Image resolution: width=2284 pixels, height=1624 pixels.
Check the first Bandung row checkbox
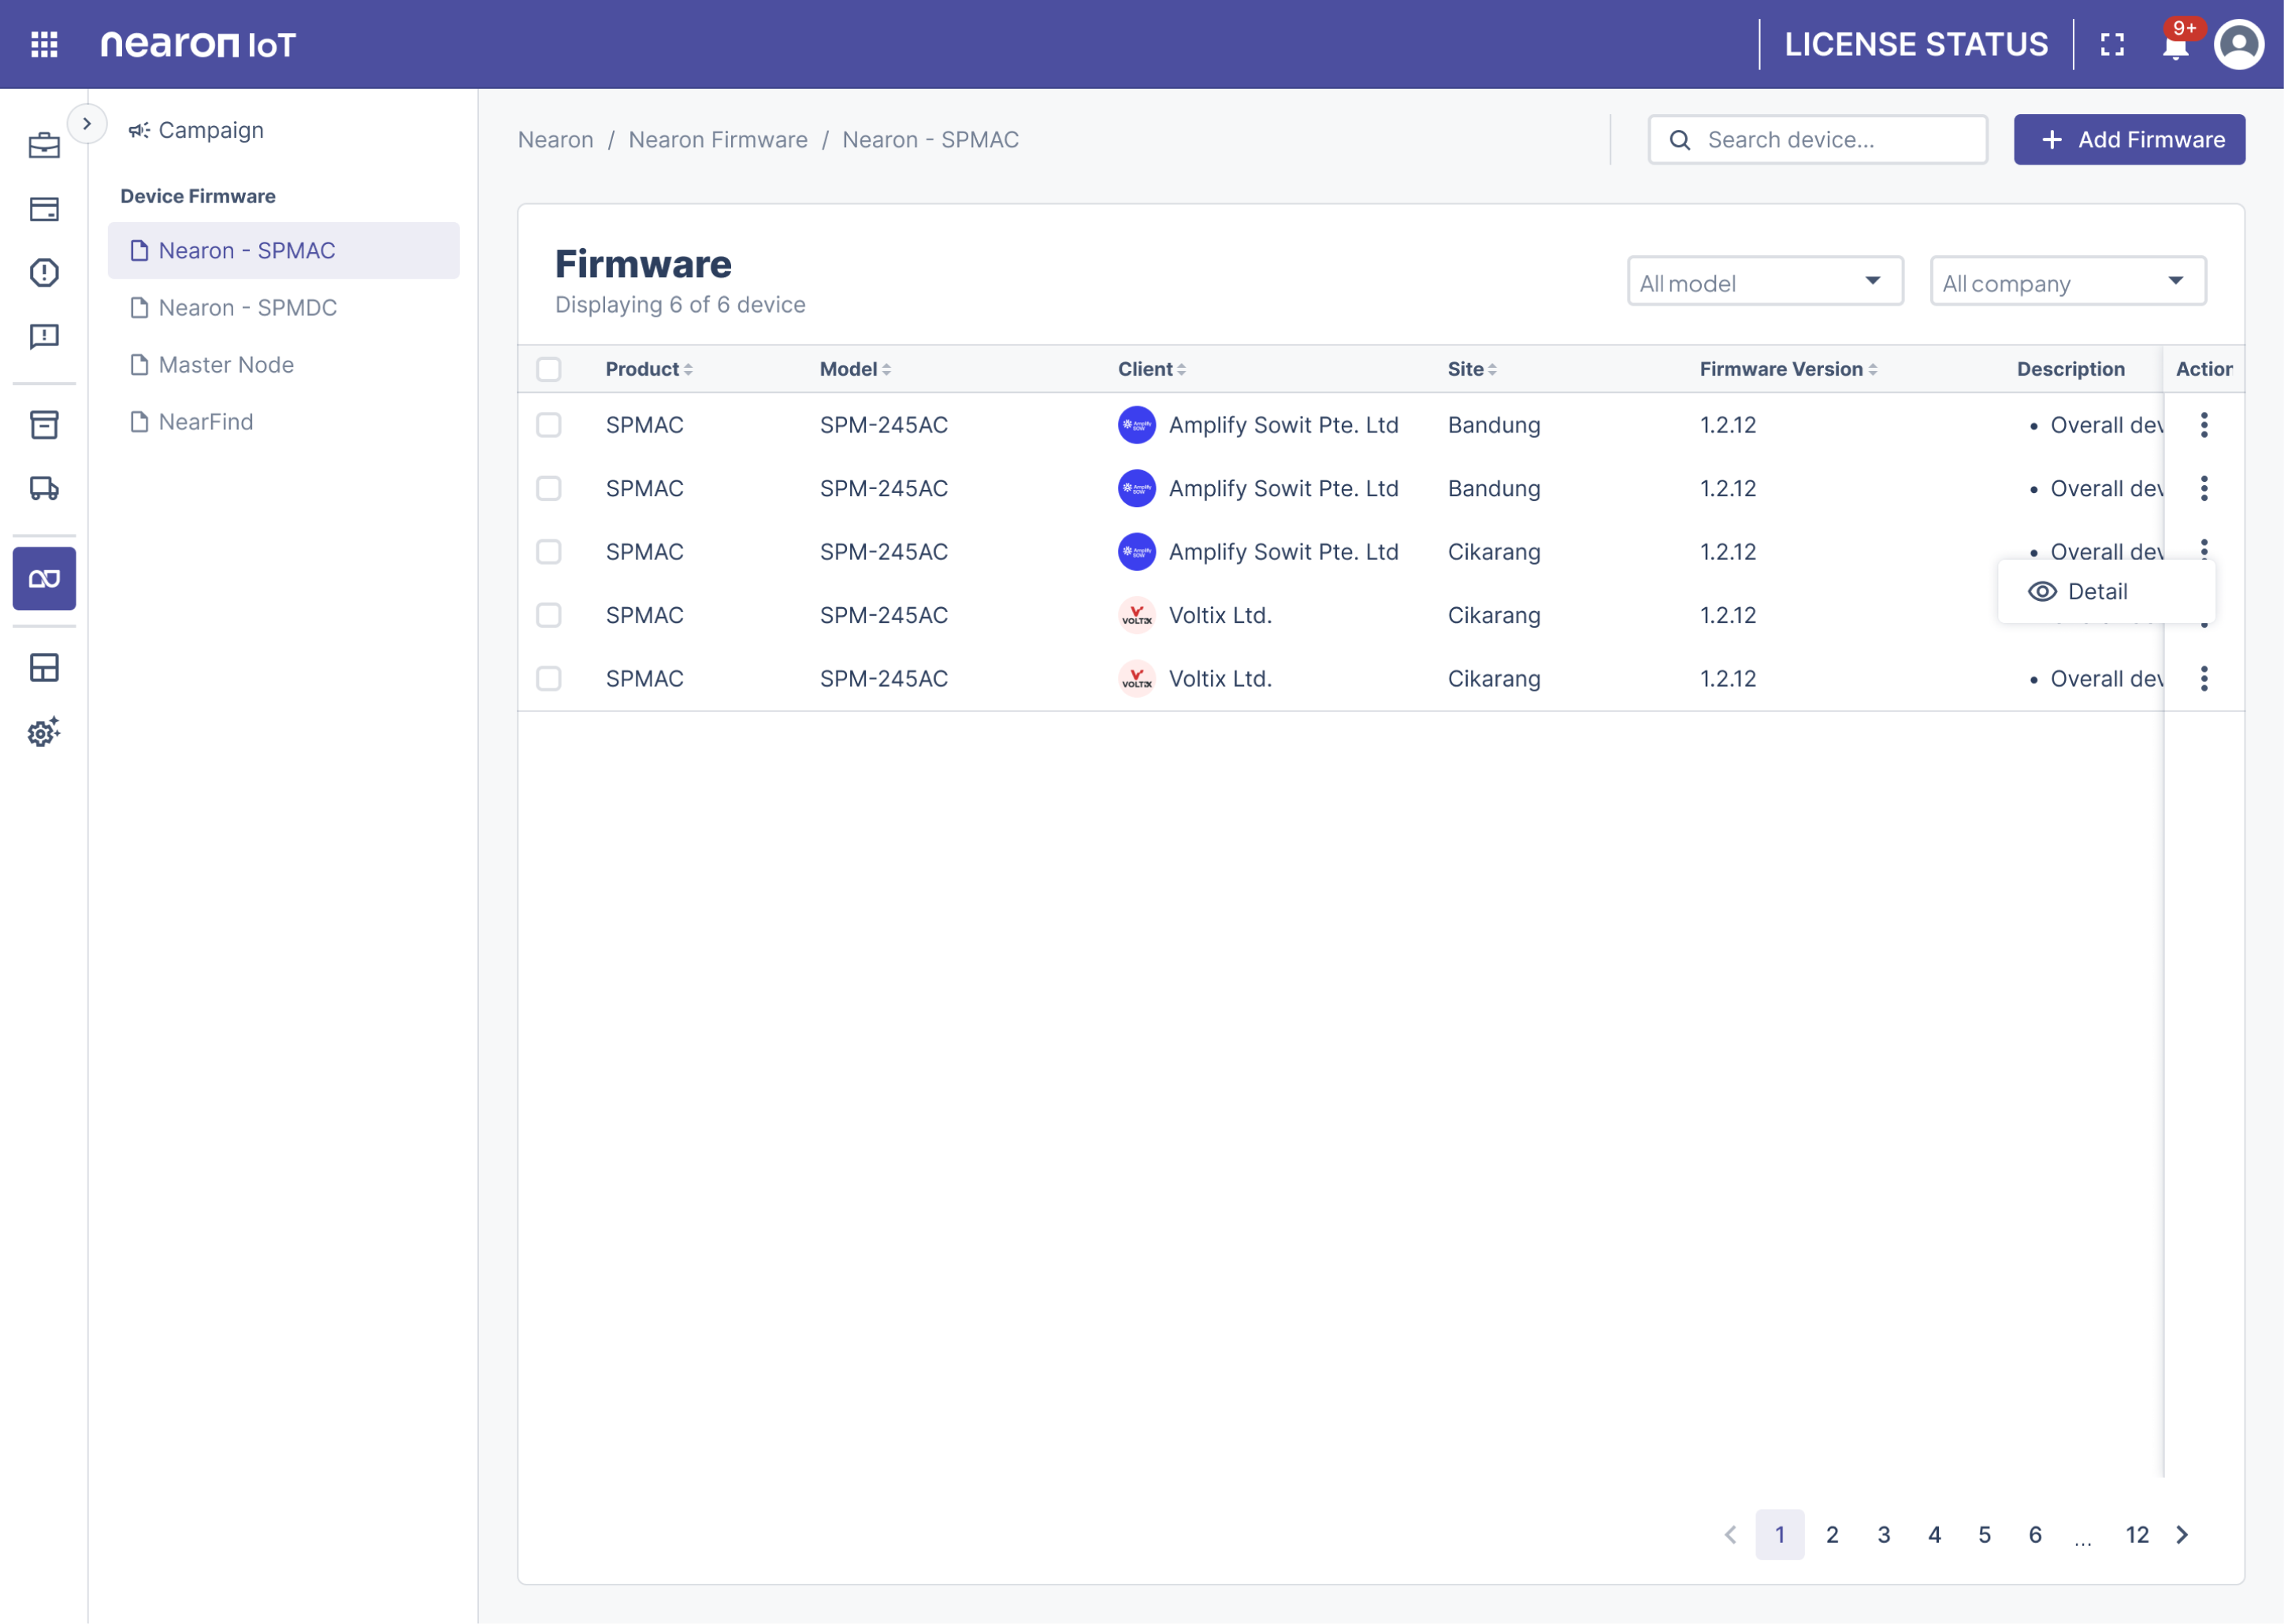click(548, 425)
